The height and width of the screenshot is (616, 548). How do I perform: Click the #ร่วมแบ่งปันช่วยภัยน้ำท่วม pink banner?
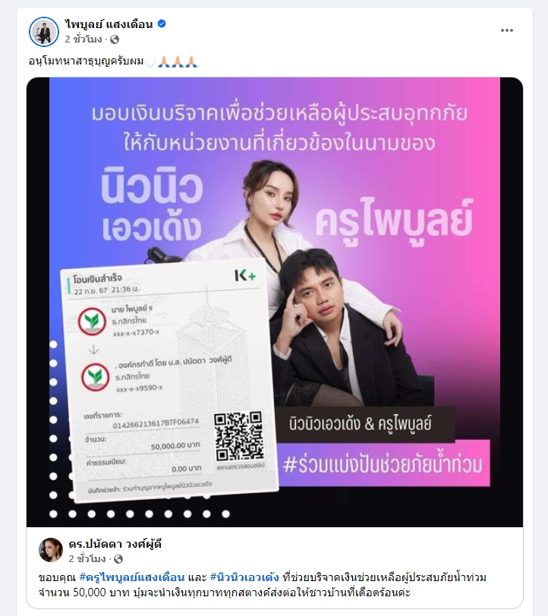pos(383,464)
